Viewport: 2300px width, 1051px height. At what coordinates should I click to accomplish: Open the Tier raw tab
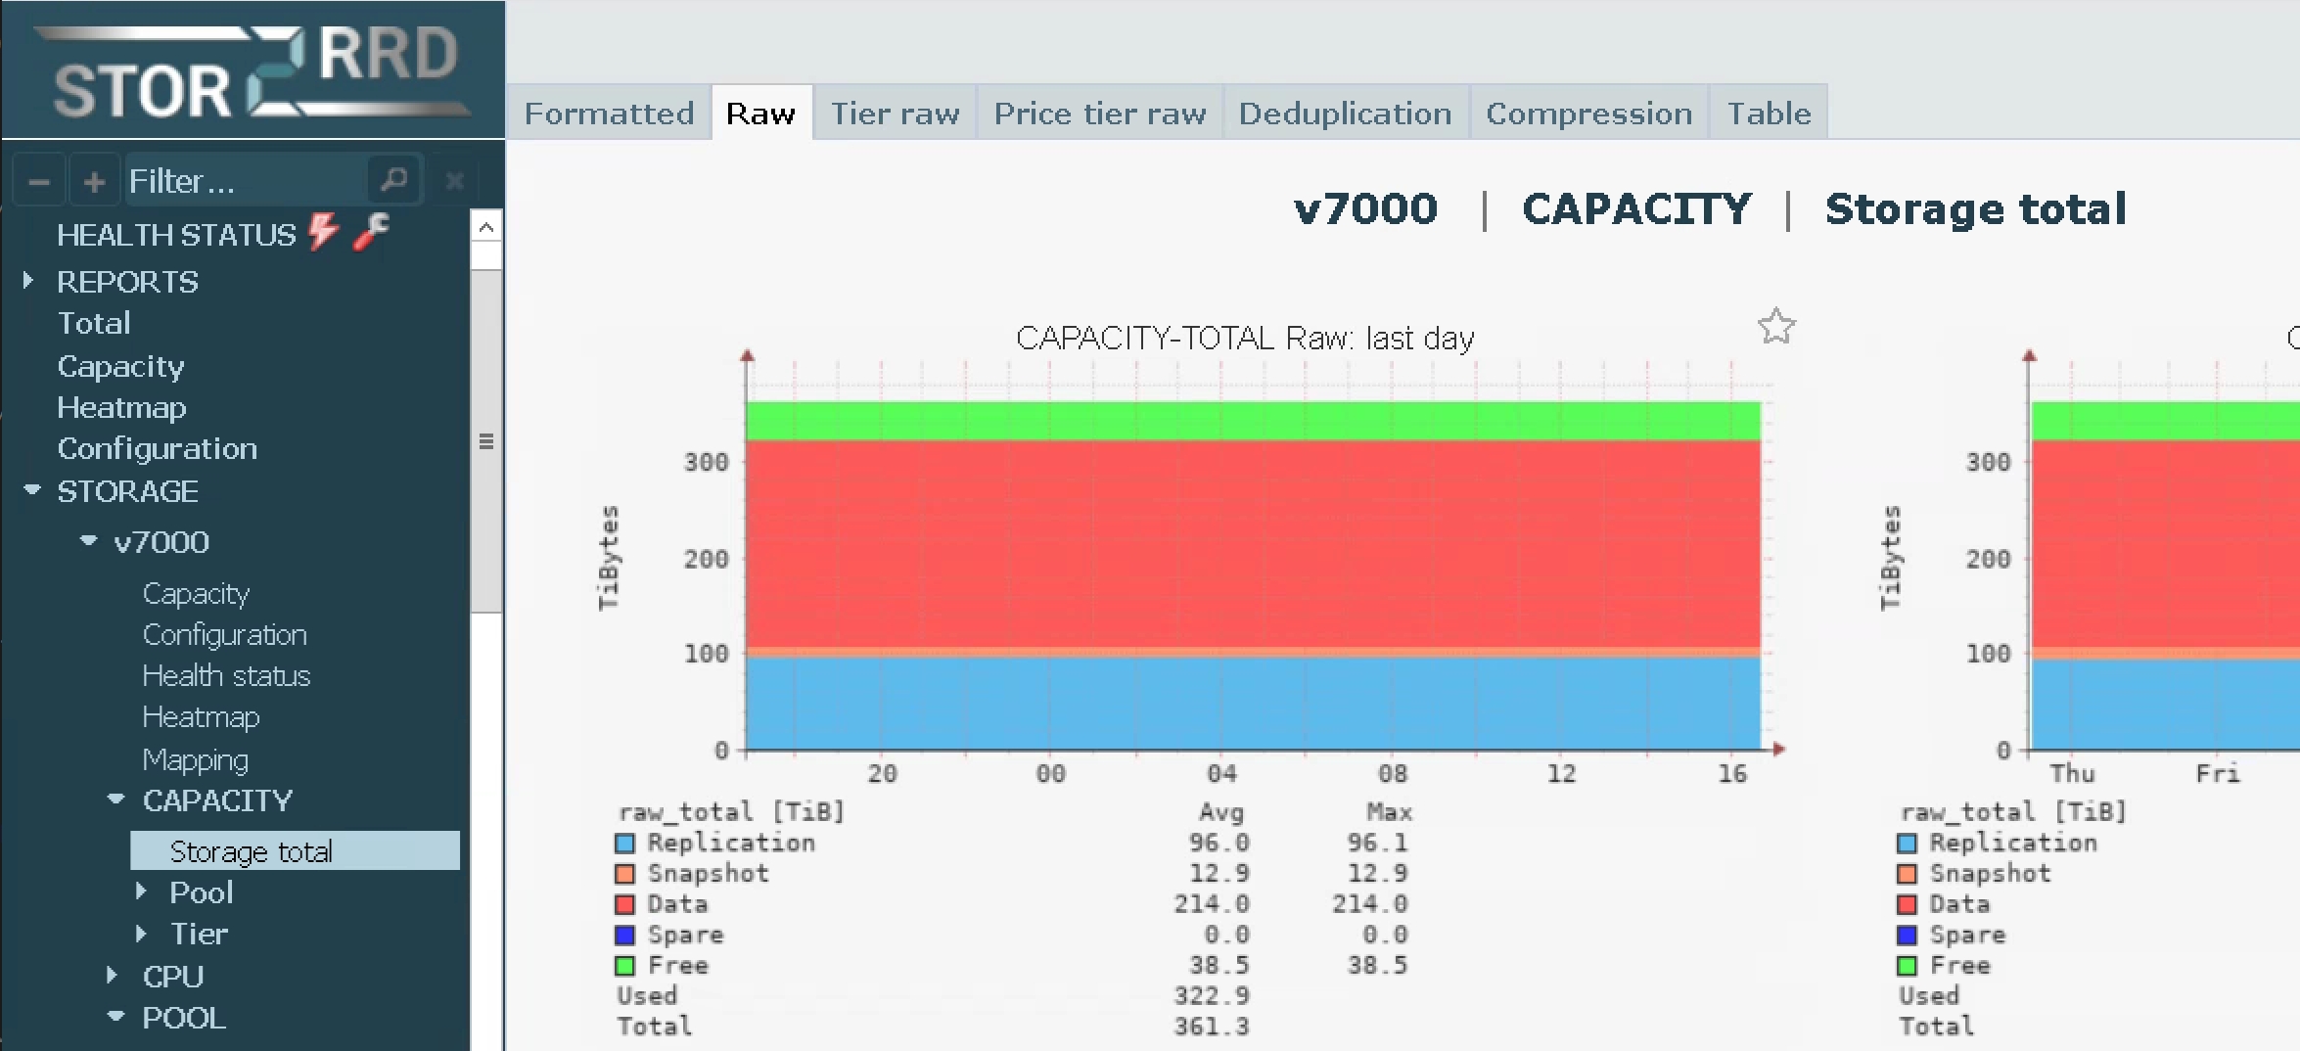pos(895,114)
